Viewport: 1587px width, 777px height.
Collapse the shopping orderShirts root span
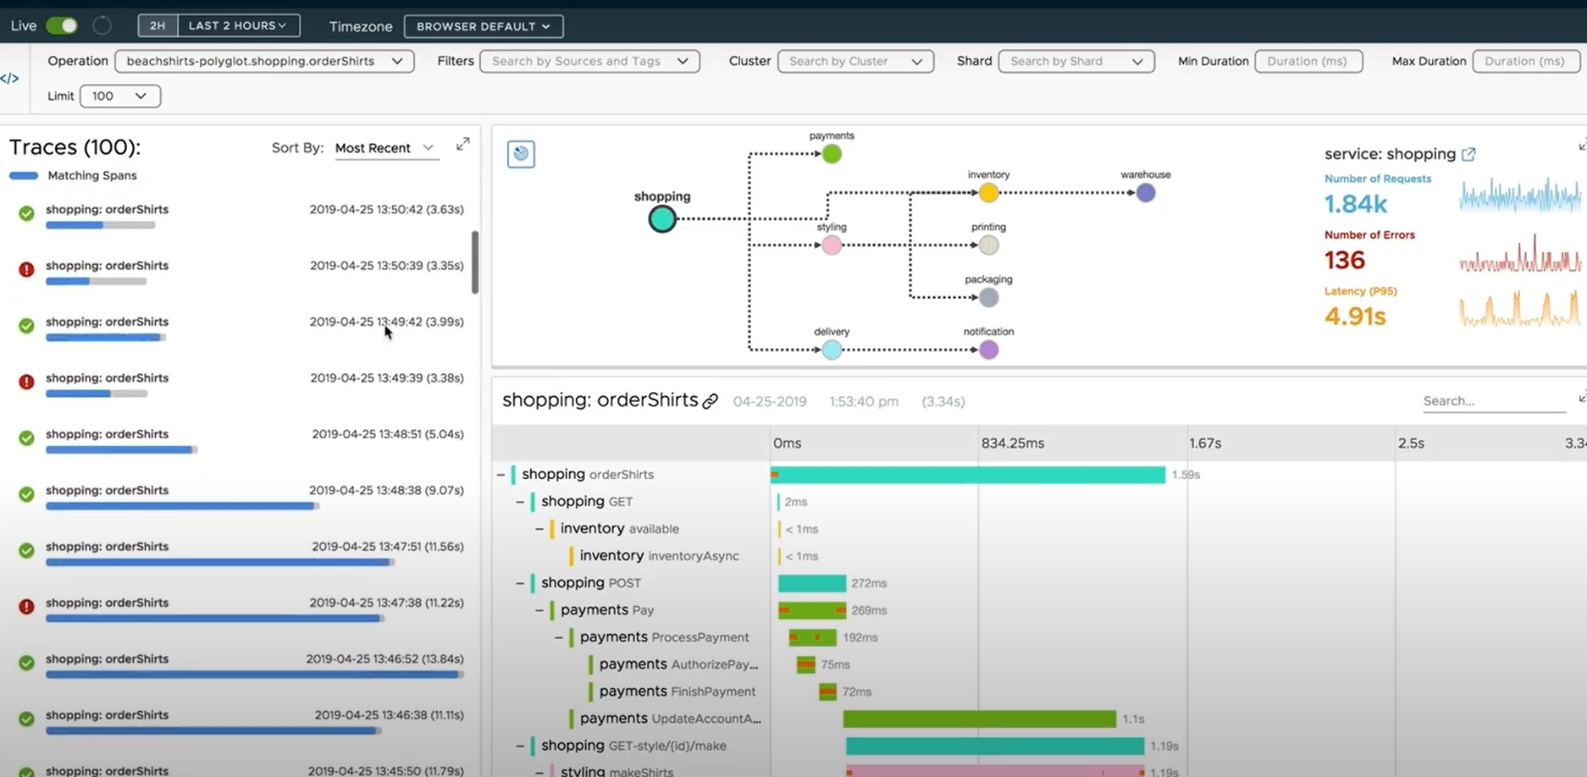click(500, 475)
